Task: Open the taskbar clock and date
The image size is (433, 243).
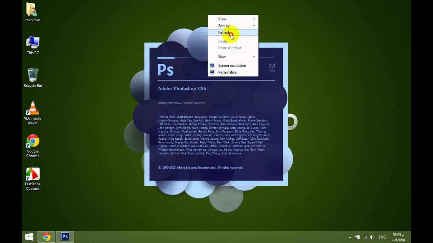Action: point(398,237)
